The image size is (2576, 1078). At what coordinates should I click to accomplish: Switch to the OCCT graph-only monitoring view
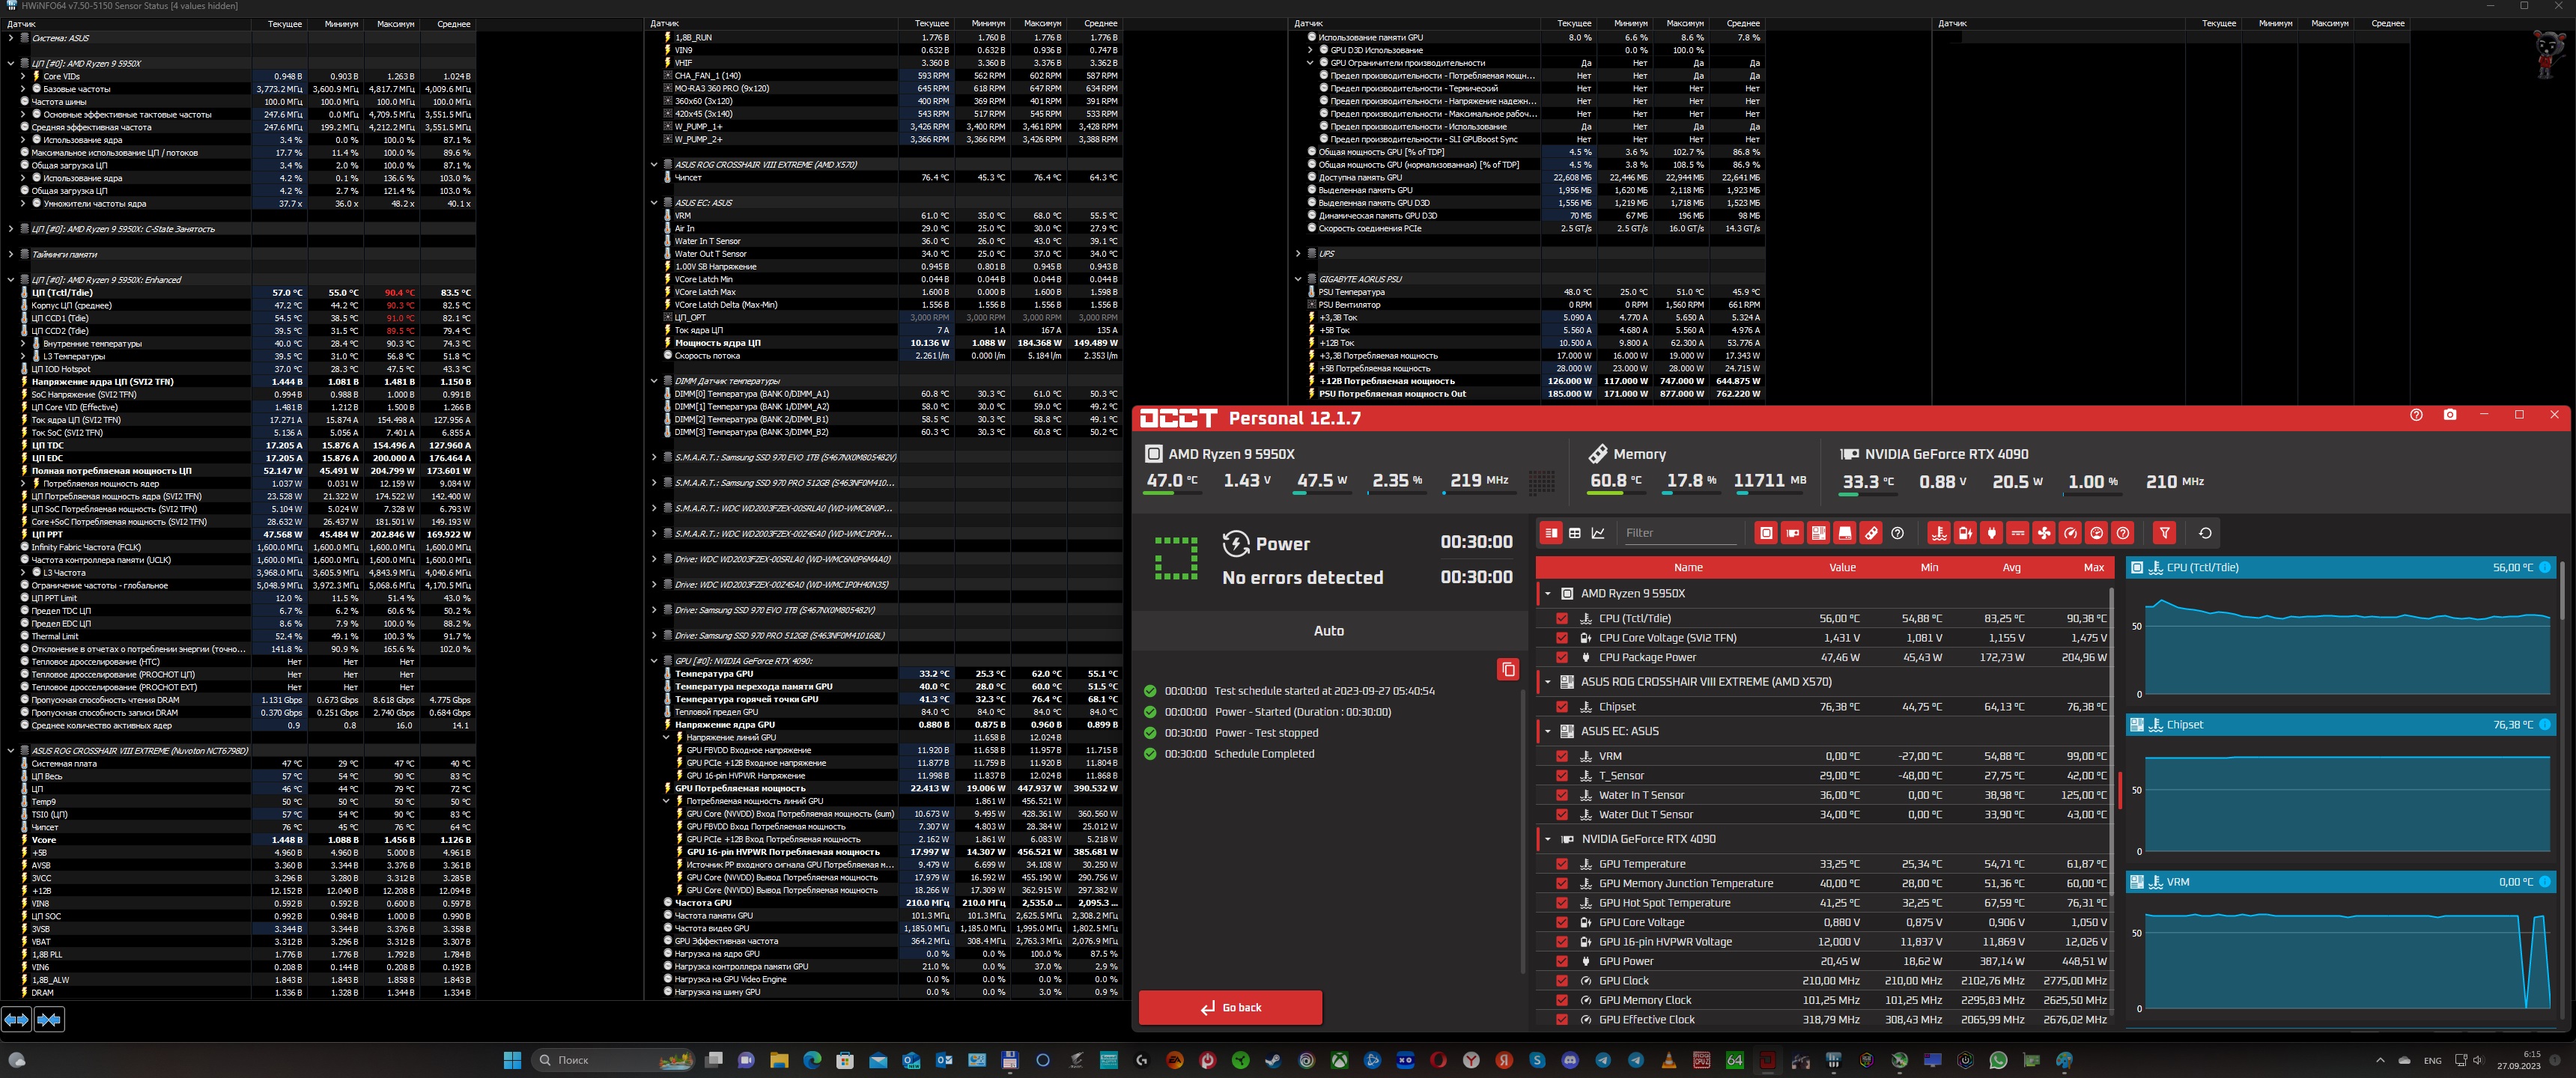pyautogui.click(x=1598, y=533)
